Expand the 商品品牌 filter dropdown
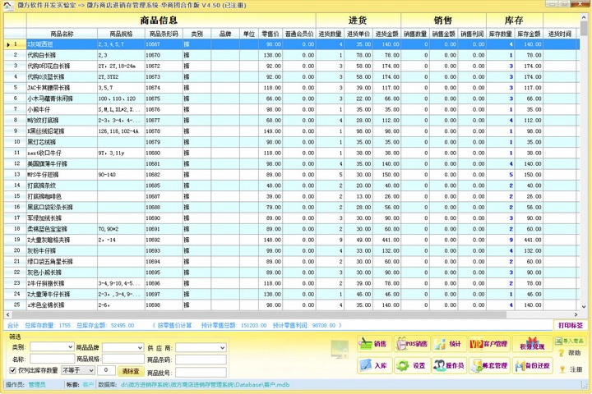This screenshot has width=592, height=394. point(140,348)
